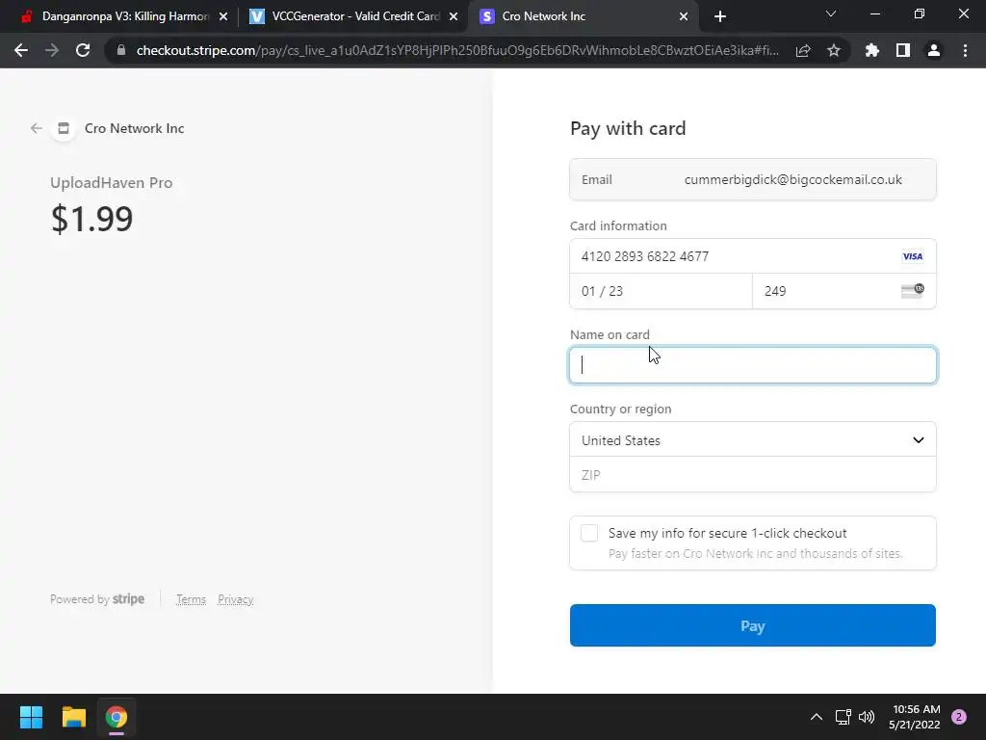Open the Windows Start menu
This screenshot has height=740, width=986.
(31, 717)
